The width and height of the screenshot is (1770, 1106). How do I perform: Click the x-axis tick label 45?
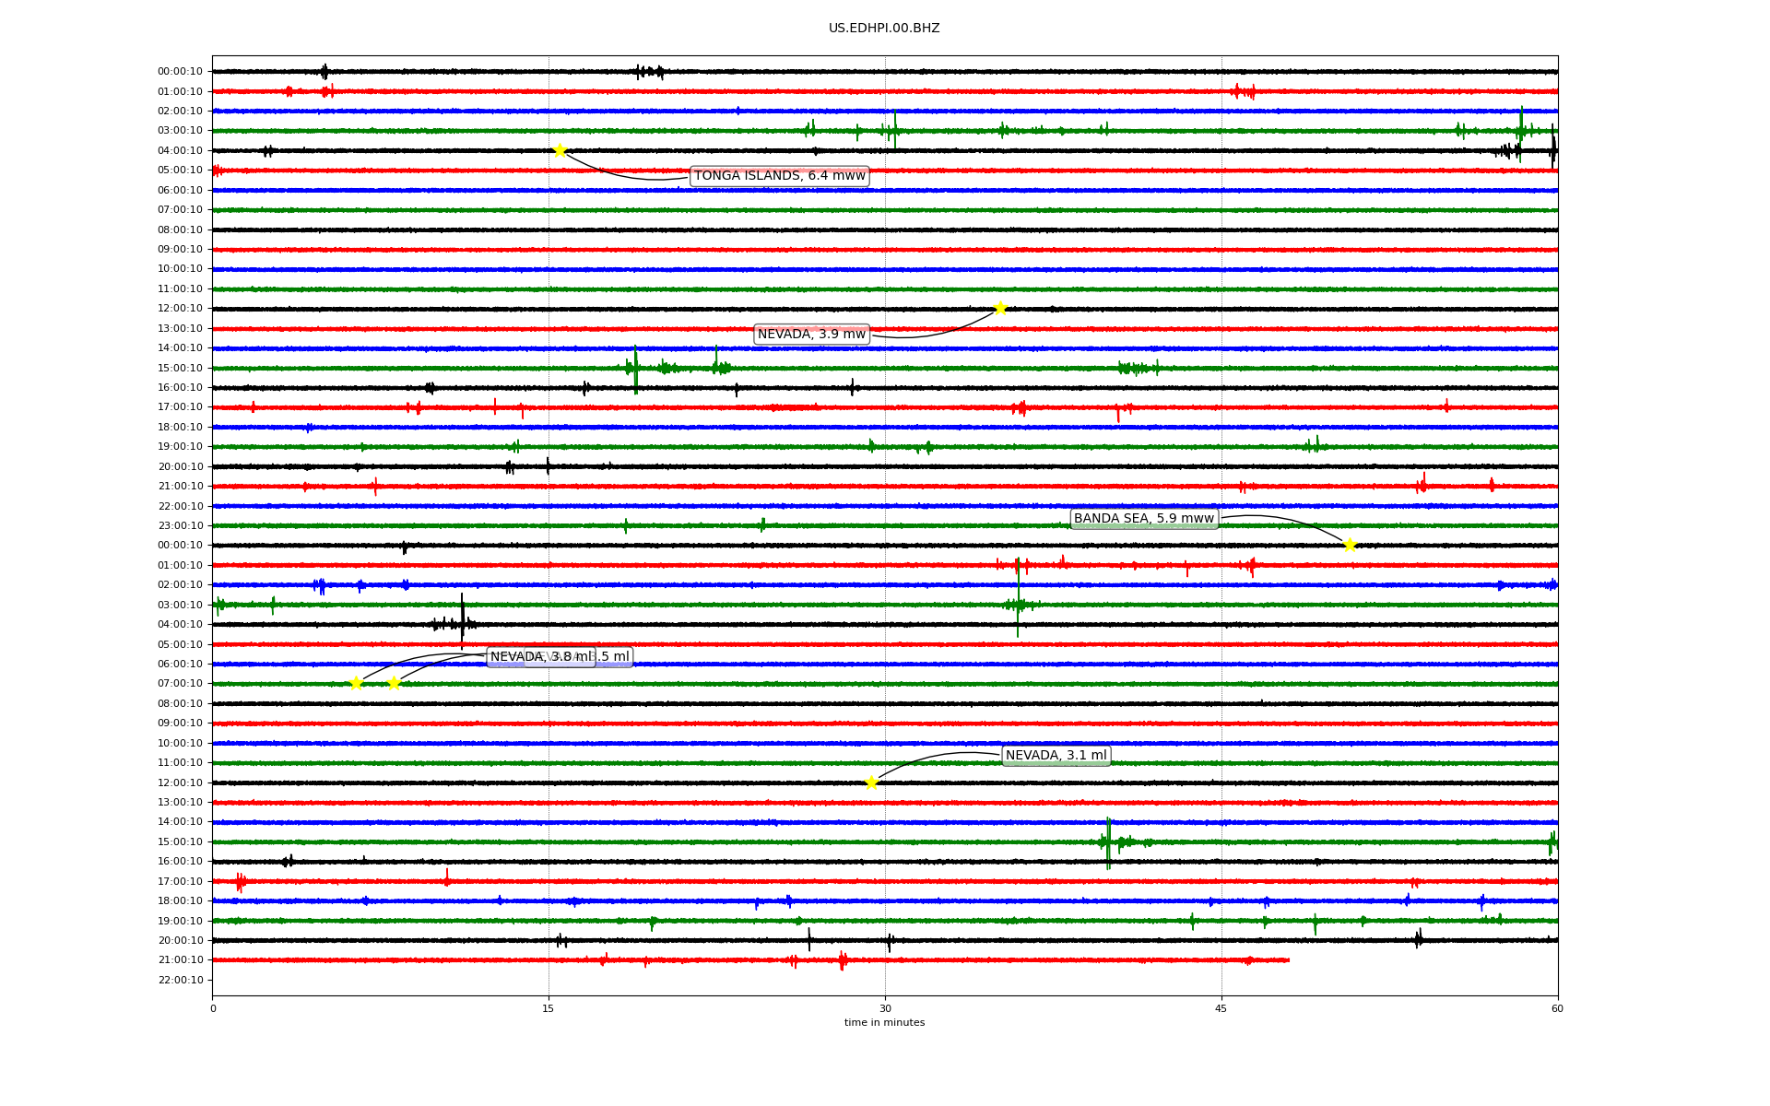point(1221,1008)
